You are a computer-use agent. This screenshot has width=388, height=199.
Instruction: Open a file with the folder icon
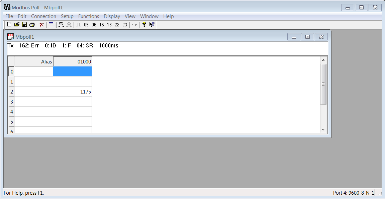pos(17,24)
